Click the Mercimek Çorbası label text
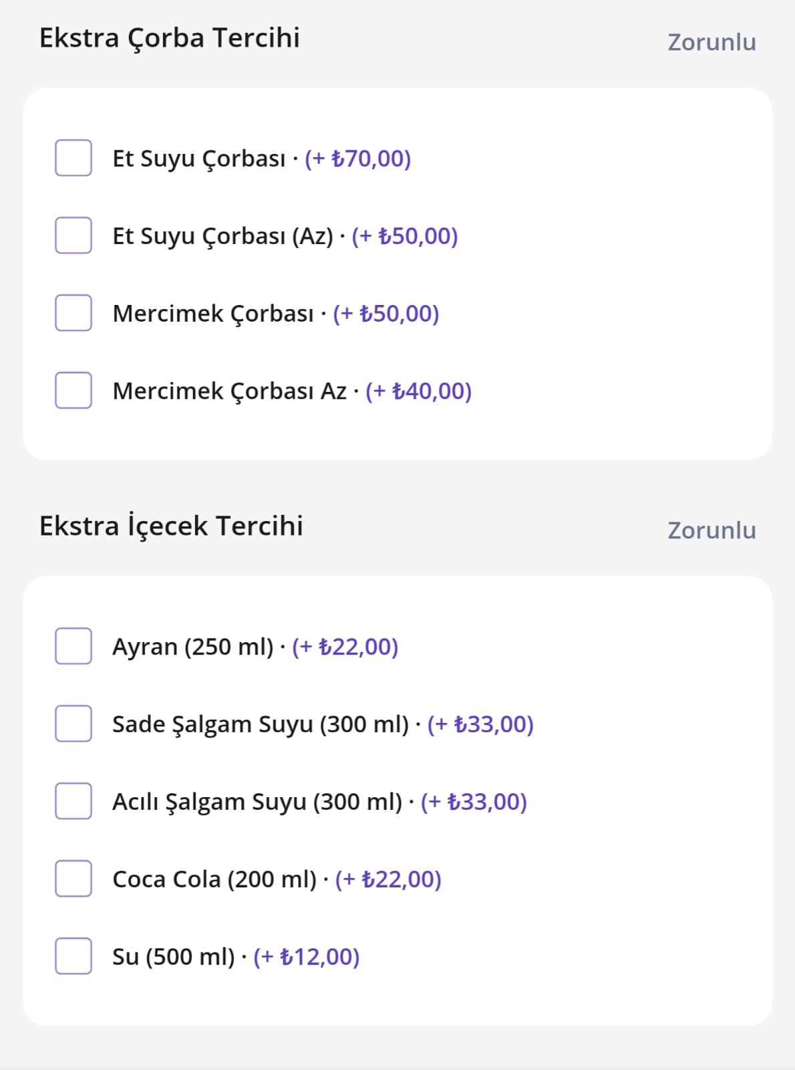Viewport: 795px width, 1070px height. 213,314
